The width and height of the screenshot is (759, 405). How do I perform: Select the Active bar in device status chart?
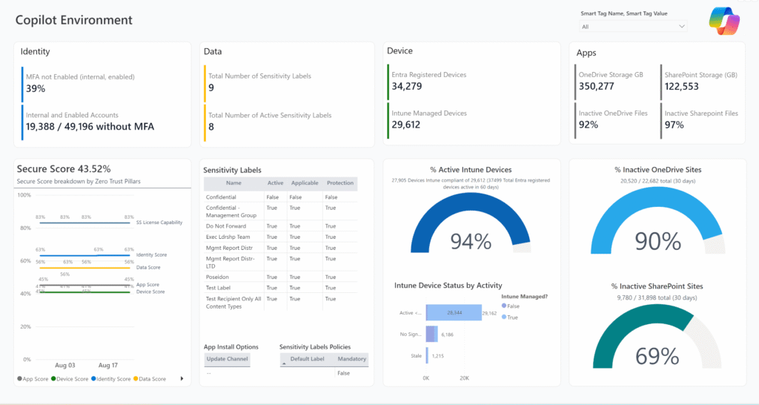pyautogui.click(x=453, y=313)
